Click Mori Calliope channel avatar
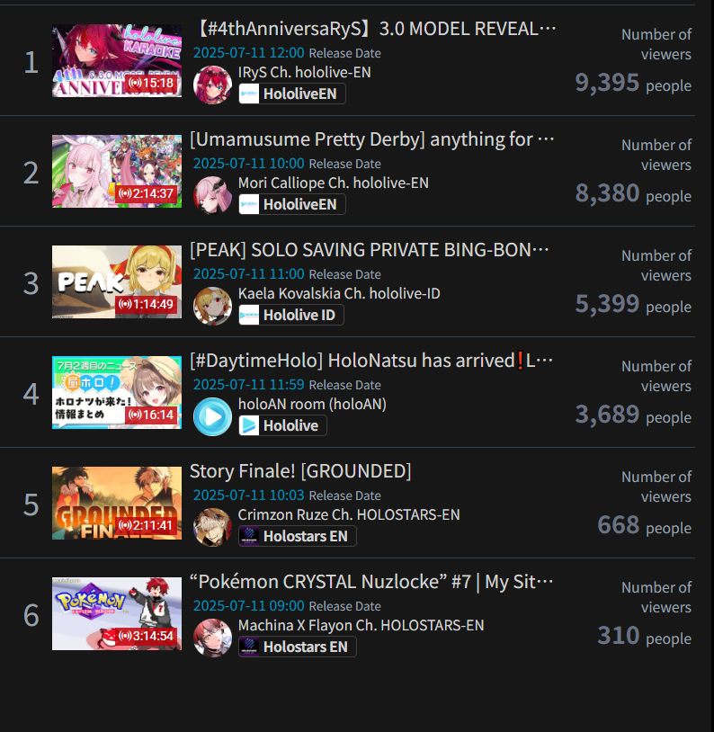Viewport: 714px width, 732px height. pos(212,195)
